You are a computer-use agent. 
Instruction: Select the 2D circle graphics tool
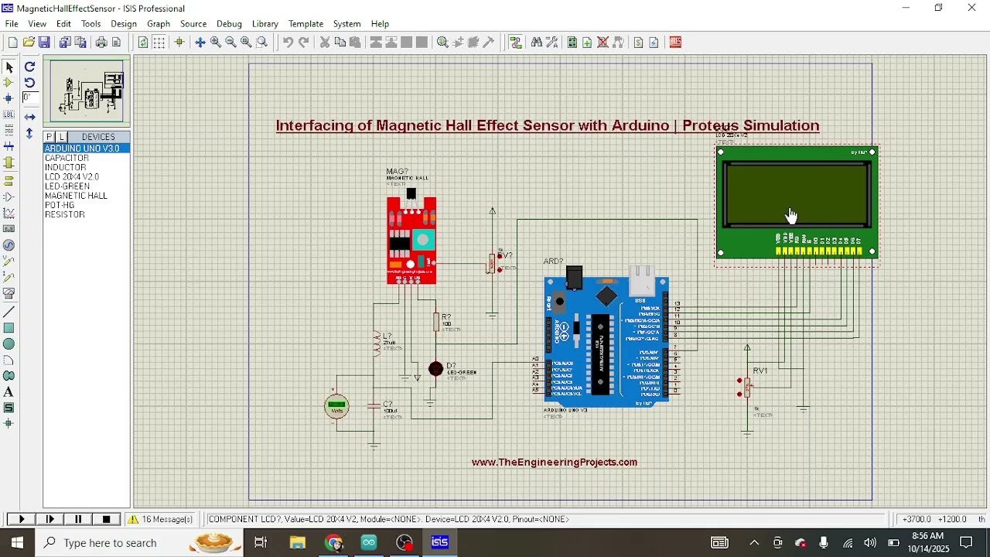9,344
